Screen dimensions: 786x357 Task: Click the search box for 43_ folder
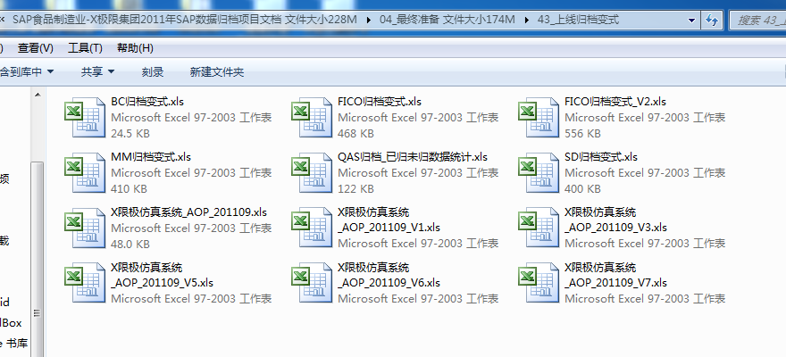[758, 20]
